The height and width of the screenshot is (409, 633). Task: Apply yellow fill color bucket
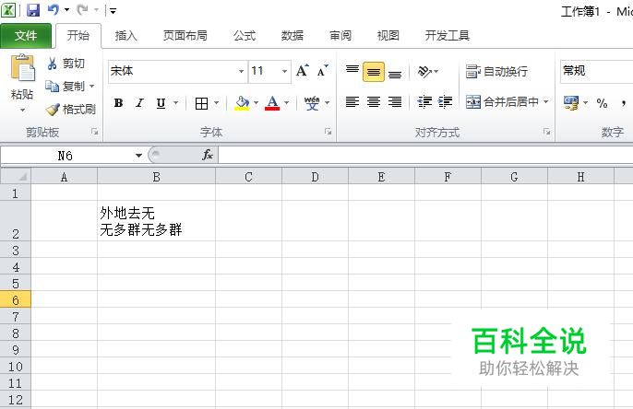click(x=242, y=103)
